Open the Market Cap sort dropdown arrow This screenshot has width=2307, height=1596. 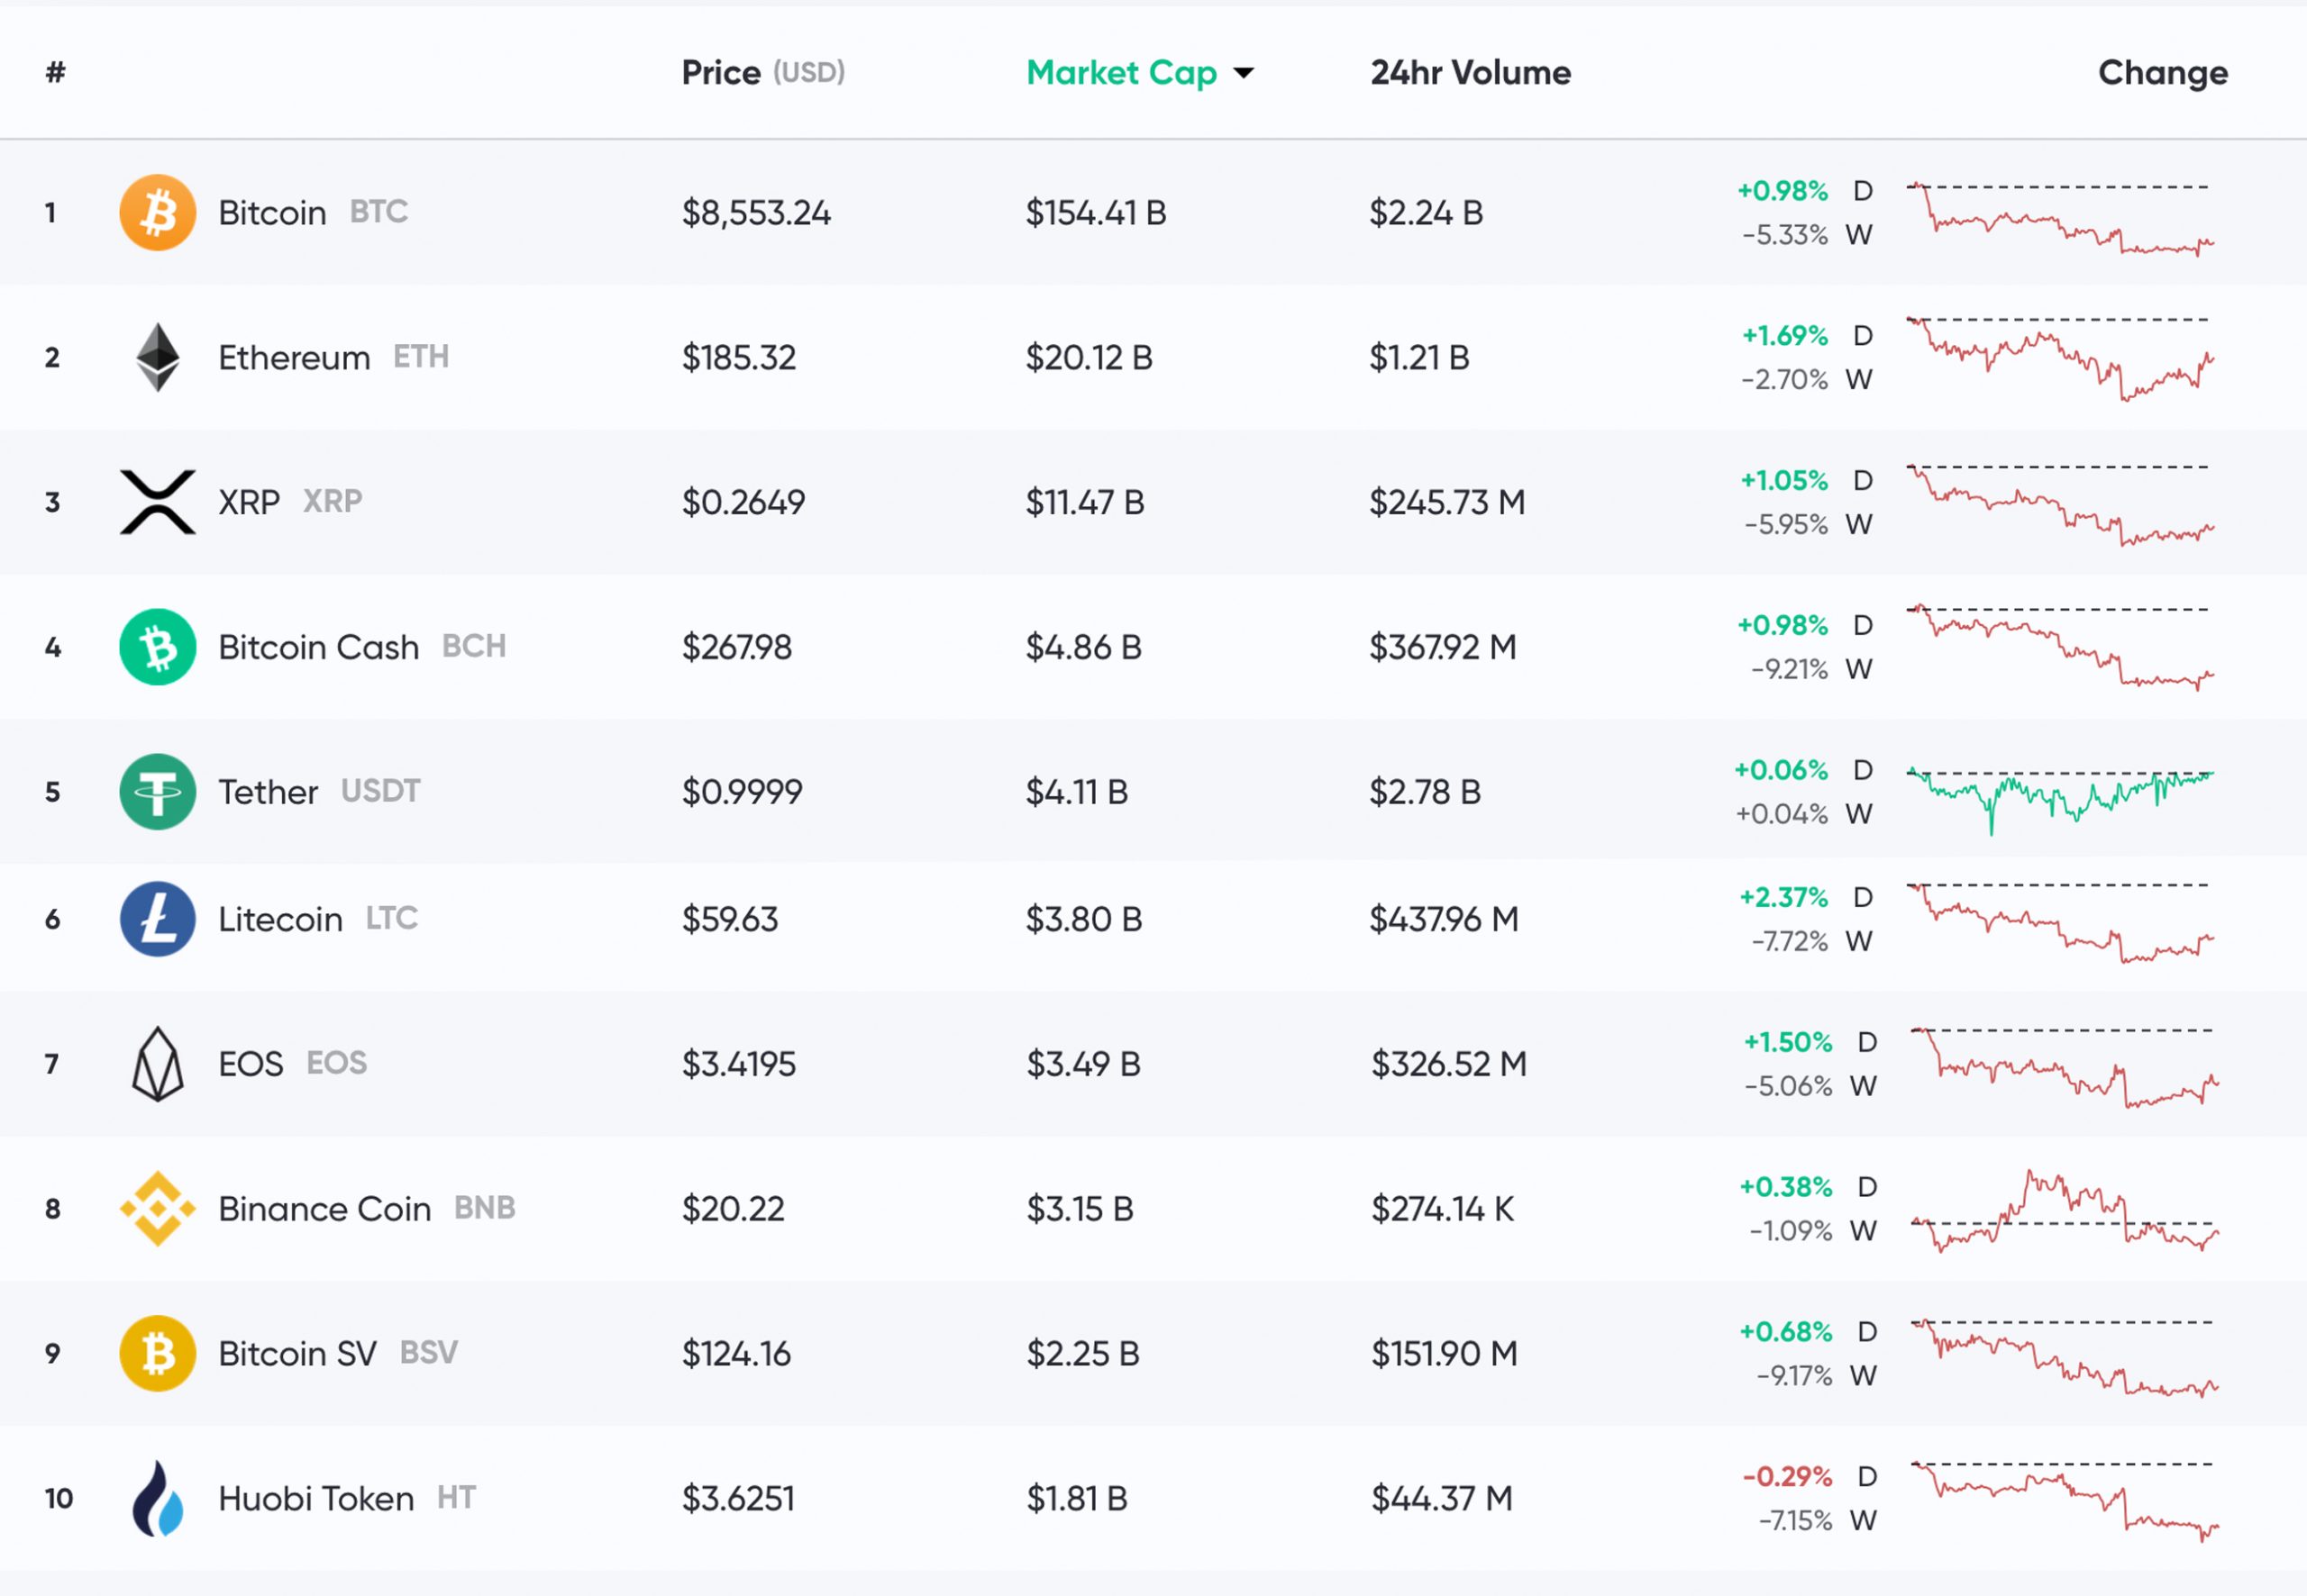tap(1244, 73)
